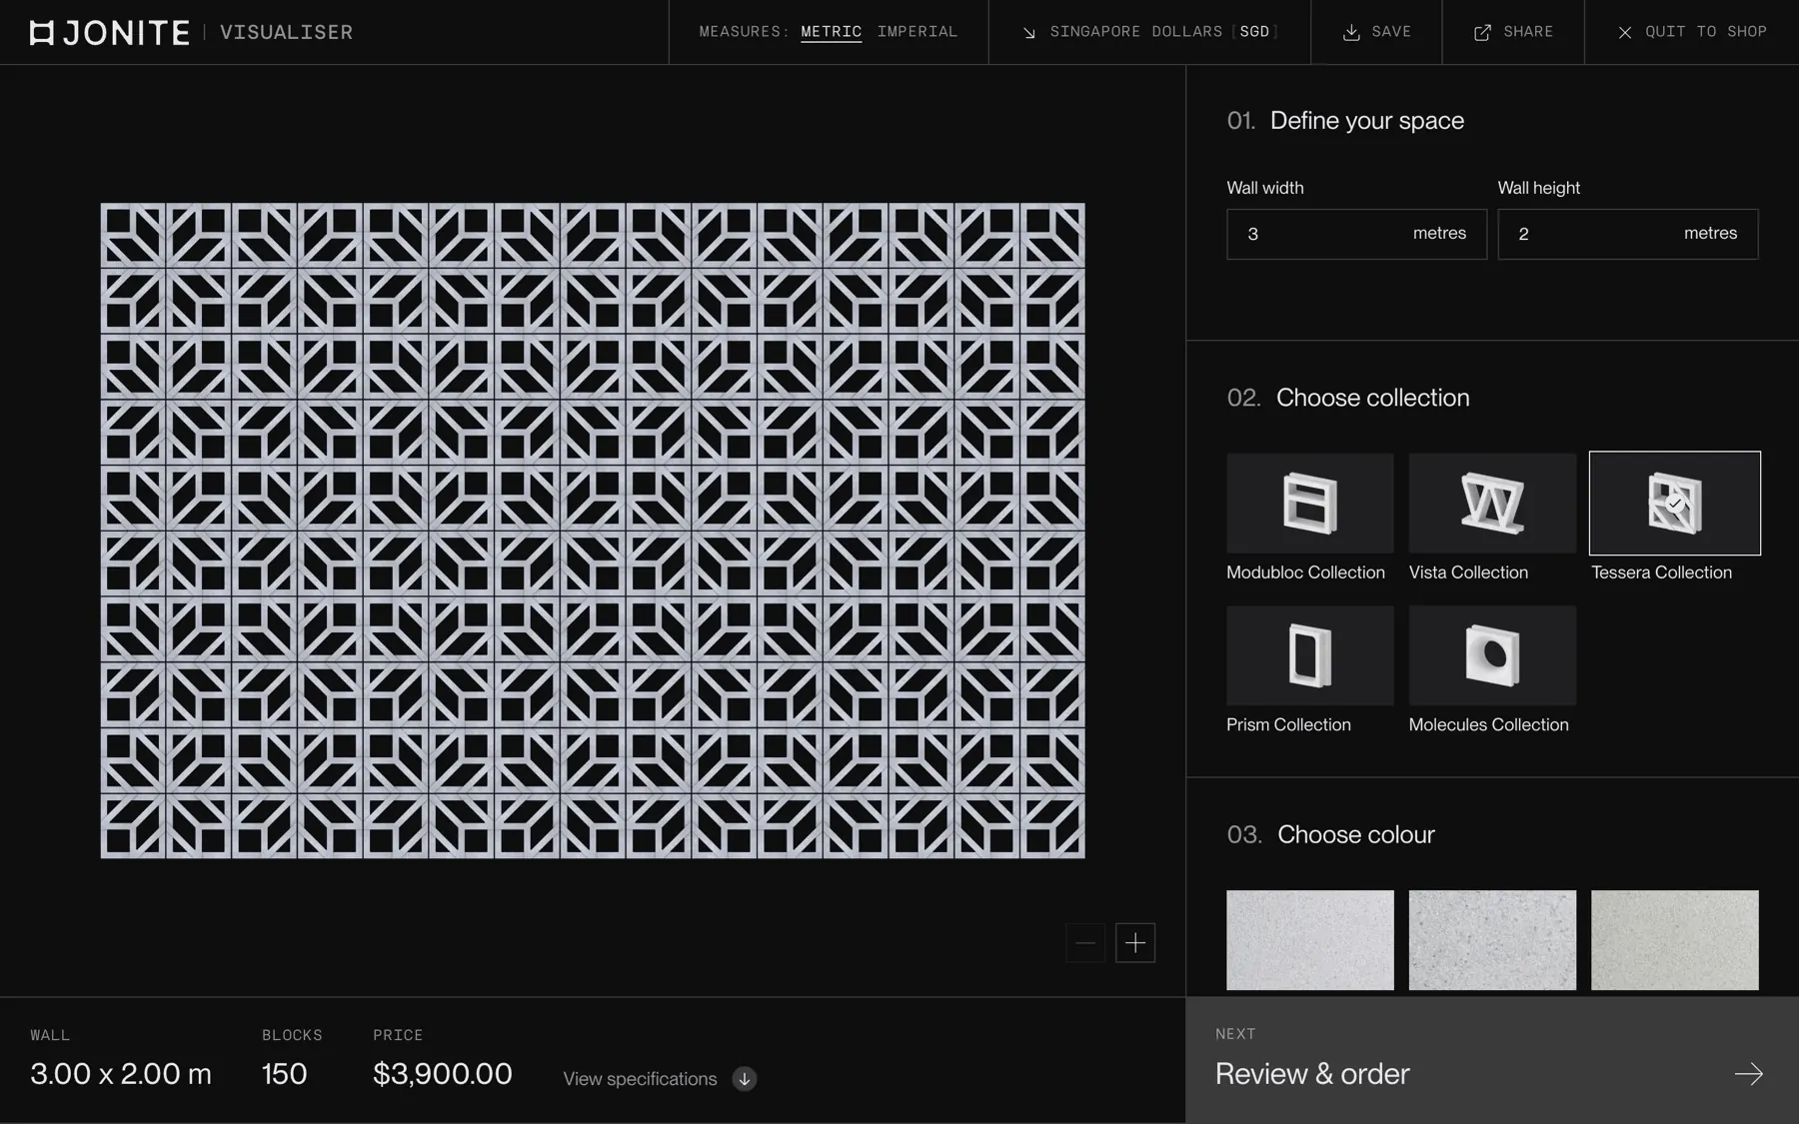This screenshot has height=1124, width=1799.
Task: Click the Share external-link icon
Action: coord(1482,33)
